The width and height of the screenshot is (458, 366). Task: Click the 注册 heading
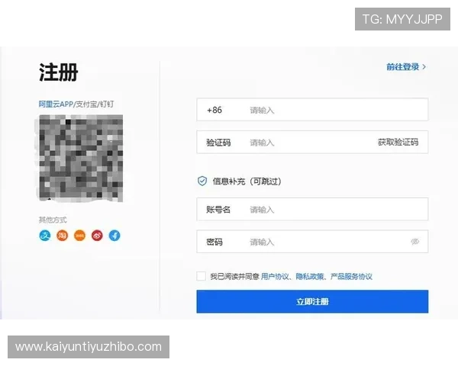point(59,72)
